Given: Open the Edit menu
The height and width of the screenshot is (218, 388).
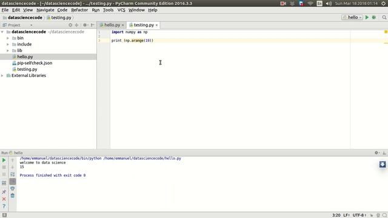Looking at the screenshot, I should (x=16, y=10).
